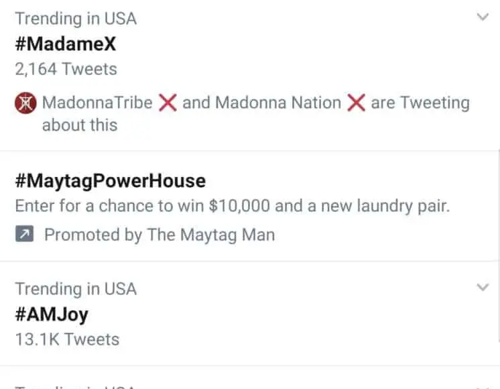The image size is (500, 389).
Task: Click the red X emoji after MadonnaTribe
Action: [168, 103]
